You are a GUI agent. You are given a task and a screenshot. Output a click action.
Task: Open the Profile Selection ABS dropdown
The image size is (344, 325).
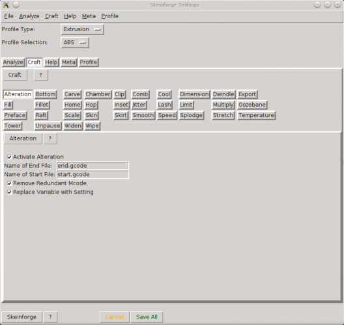tap(75, 42)
